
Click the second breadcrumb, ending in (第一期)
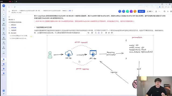(30, 11)
